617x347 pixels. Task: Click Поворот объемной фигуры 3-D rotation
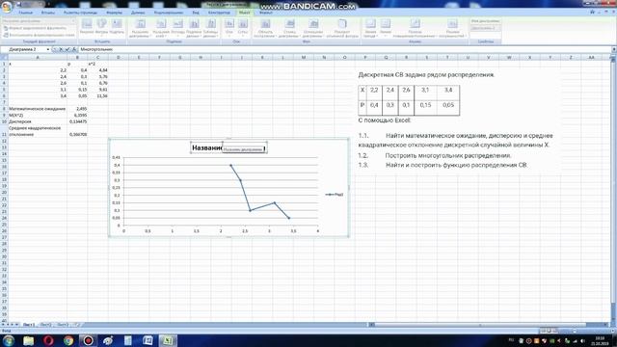[342, 28]
